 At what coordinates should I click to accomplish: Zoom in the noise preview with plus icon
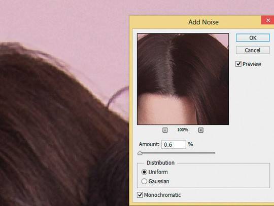(201, 130)
